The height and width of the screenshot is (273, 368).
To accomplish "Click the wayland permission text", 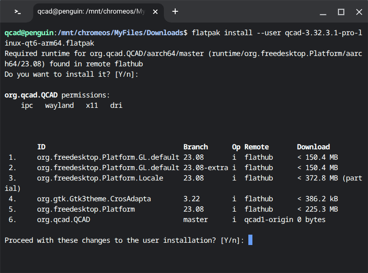I will click(59, 106).
